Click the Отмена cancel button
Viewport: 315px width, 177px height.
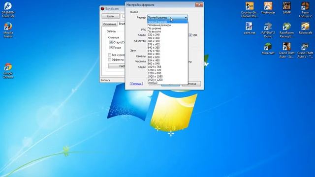[191, 84]
